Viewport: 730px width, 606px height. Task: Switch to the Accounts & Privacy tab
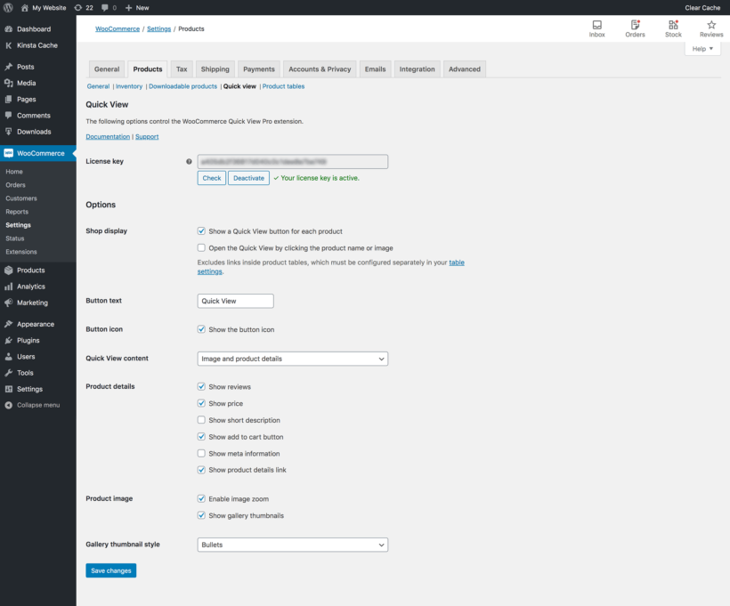coord(320,69)
